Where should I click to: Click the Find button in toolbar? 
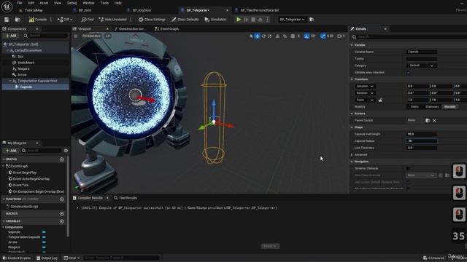(x=88, y=20)
